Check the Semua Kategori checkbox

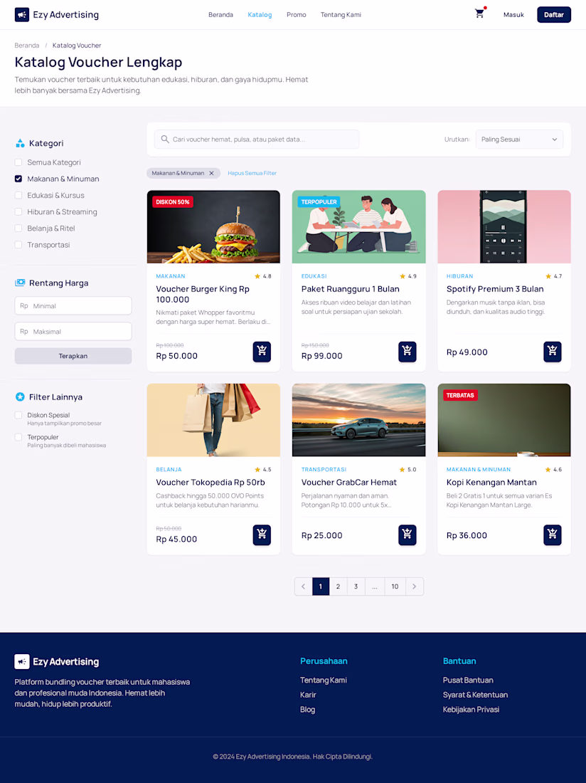coord(18,162)
